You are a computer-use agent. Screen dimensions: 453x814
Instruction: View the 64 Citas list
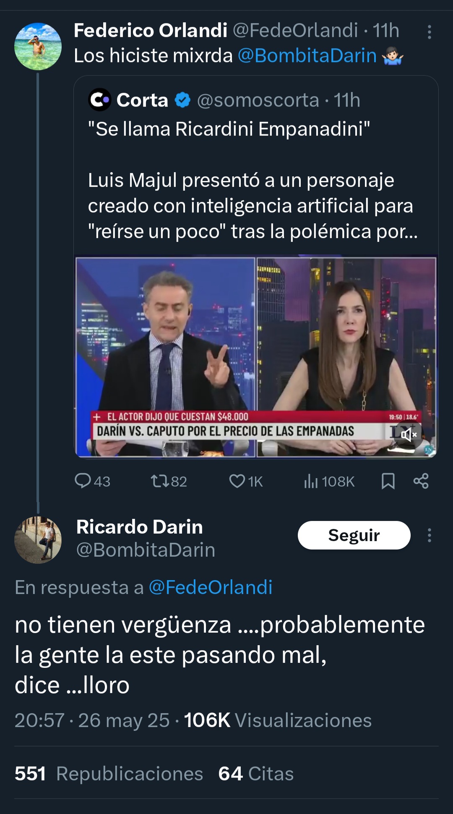click(x=256, y=774)
